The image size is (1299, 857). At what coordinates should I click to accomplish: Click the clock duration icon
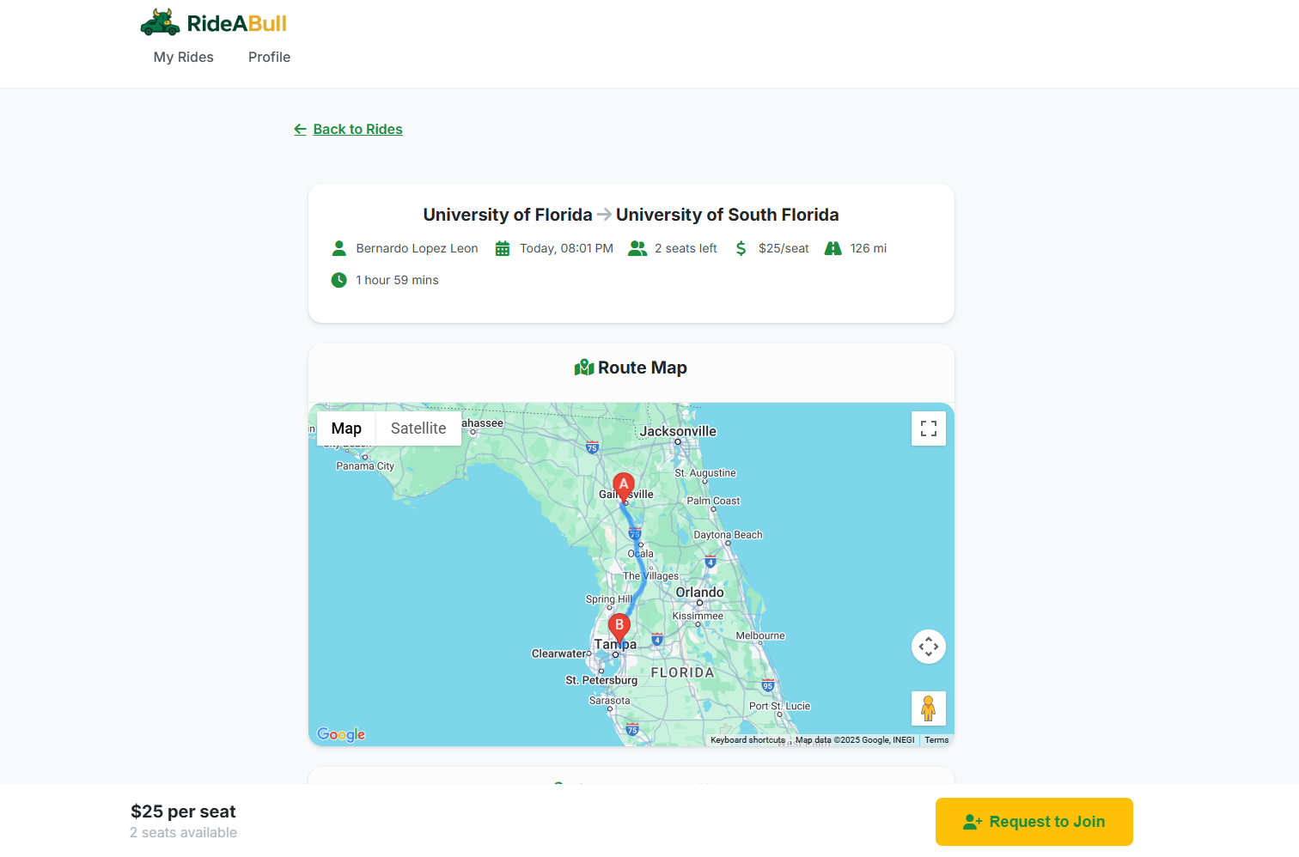[x=339, y=280]
